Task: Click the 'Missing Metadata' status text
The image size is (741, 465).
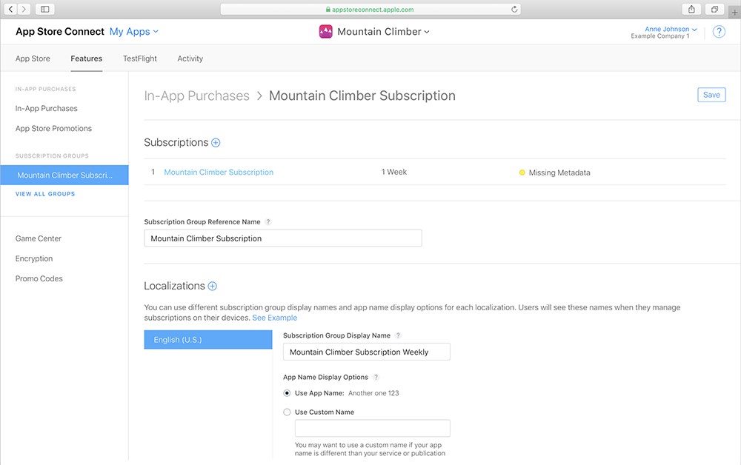Action: click(x=559, y=173)
